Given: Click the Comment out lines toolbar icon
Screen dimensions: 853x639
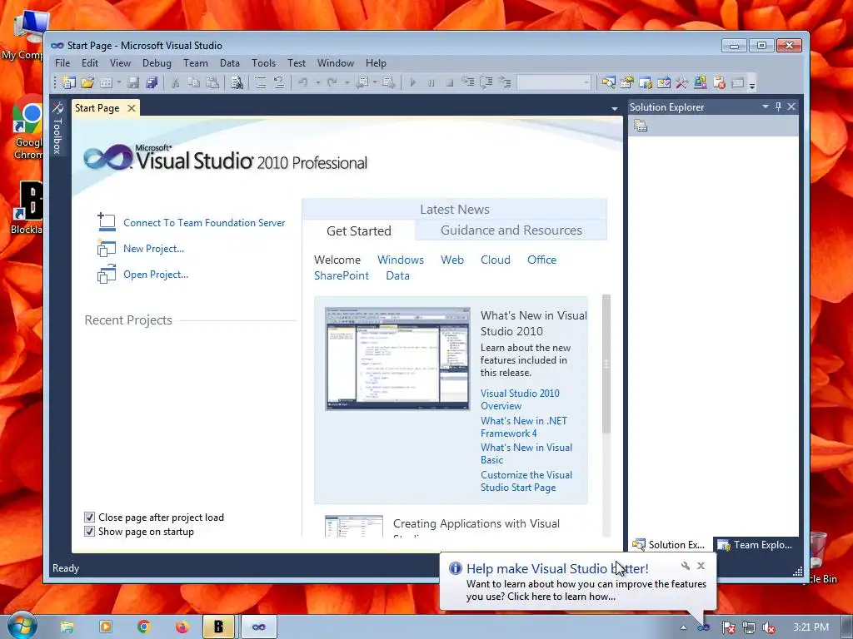Looking at the screenshot, I should (261, 82).
